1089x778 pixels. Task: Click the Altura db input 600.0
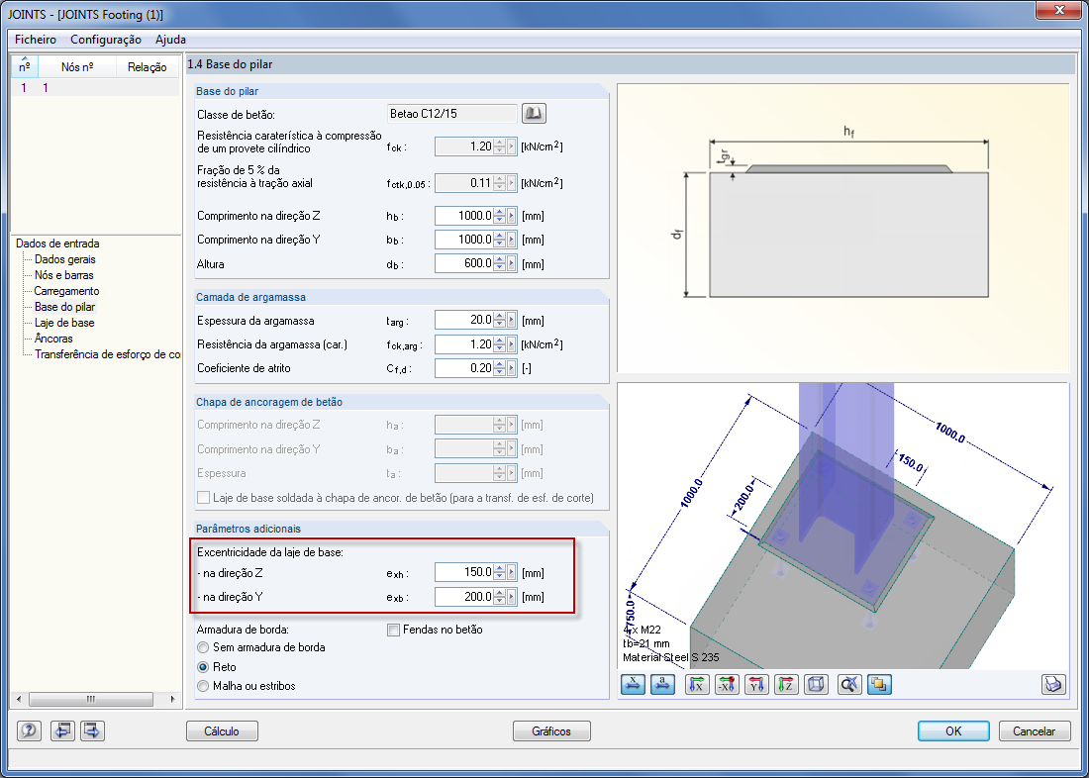464,264
